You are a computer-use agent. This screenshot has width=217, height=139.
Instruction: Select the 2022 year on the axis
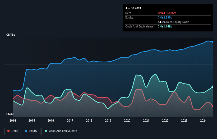[x=165, y=121]
